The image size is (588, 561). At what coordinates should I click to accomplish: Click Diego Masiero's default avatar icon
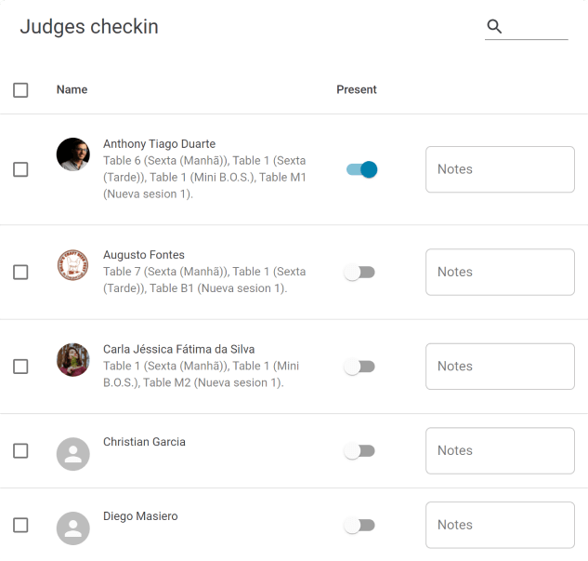(72, 528)
